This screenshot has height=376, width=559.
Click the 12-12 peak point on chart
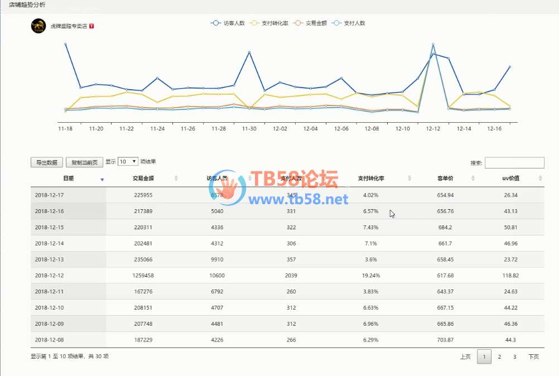pos(433,45)
